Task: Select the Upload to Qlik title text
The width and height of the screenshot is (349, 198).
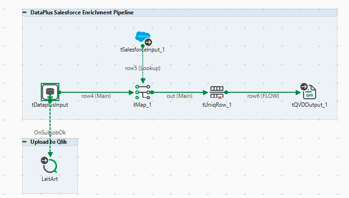Action: click(x=49, y=142)
